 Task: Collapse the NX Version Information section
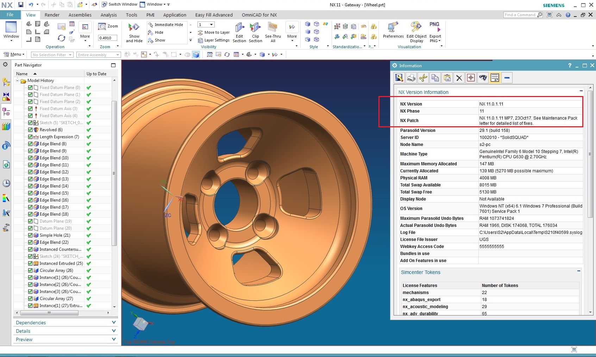[581, 91]
